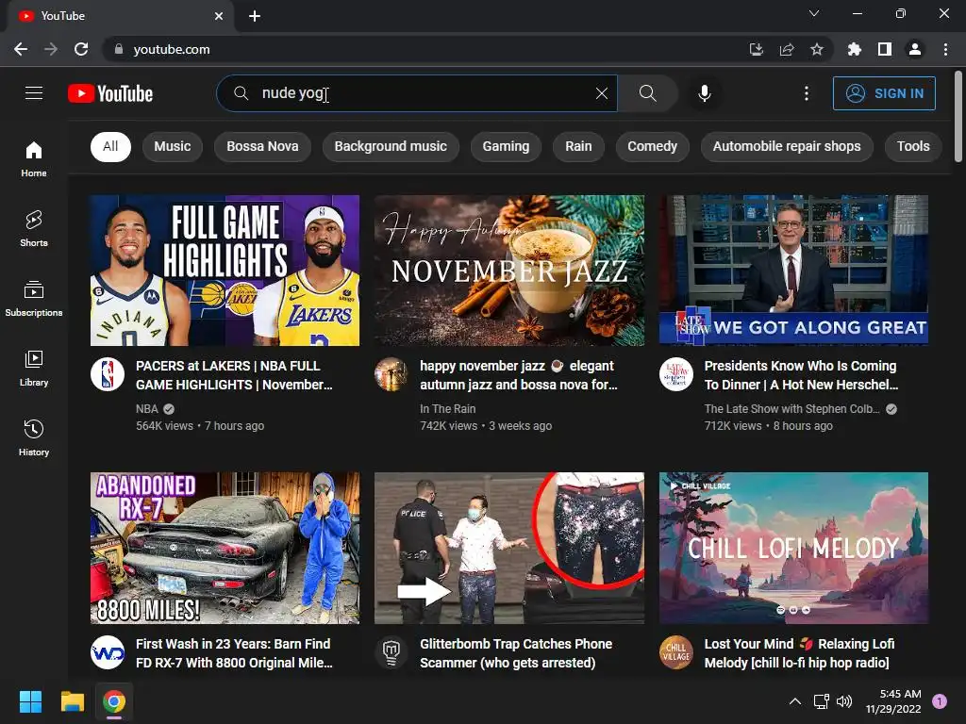Open title 'Presidents Know Who Is Coming To Dinner'
The height and width of the screenshot is (724, 966).
click(x=801, y=375)
